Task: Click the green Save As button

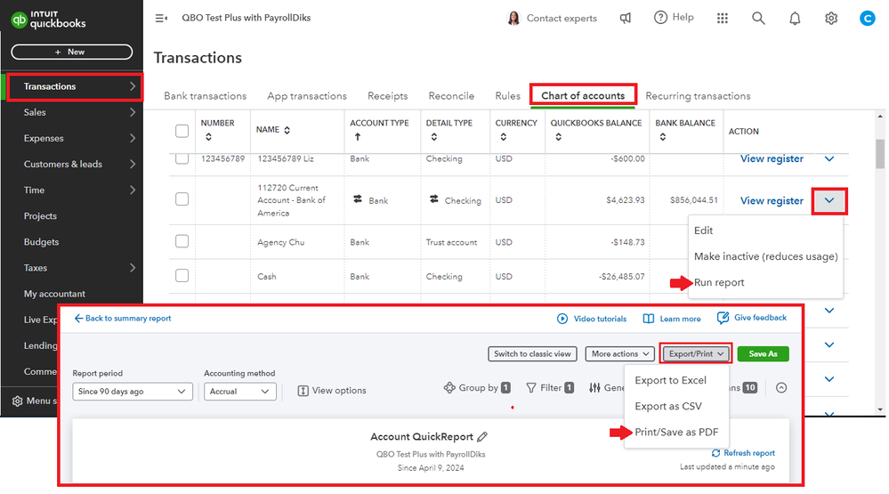Action: tap(763, 353)
